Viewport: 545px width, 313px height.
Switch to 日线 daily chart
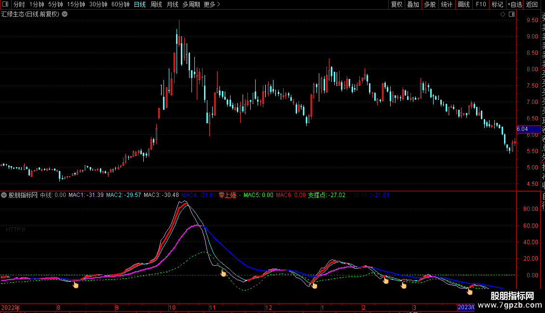140,4
